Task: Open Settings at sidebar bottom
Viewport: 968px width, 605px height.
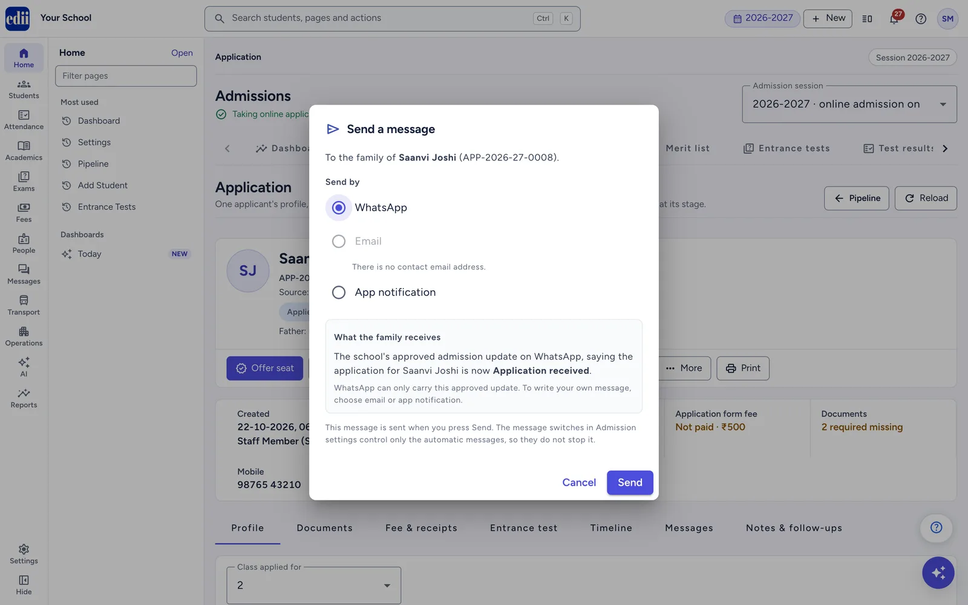Action: pyautogui.click(x=24, y=554)
